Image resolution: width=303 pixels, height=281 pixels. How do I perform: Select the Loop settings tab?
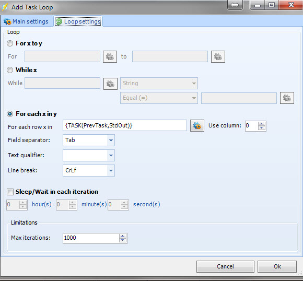(78, 21)
